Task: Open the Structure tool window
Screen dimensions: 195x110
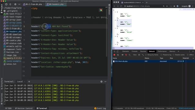Action: [x=2, y=83]
